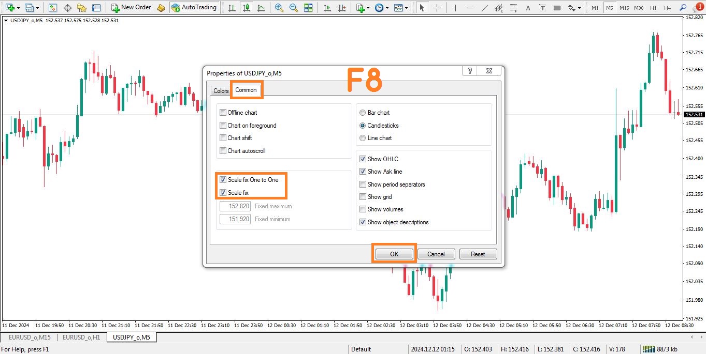
Task: Switch timeframe to M15
Action: pyautogui.click(x=624, y=8)
